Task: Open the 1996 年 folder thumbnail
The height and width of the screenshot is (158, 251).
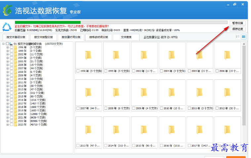Action: 89,55
